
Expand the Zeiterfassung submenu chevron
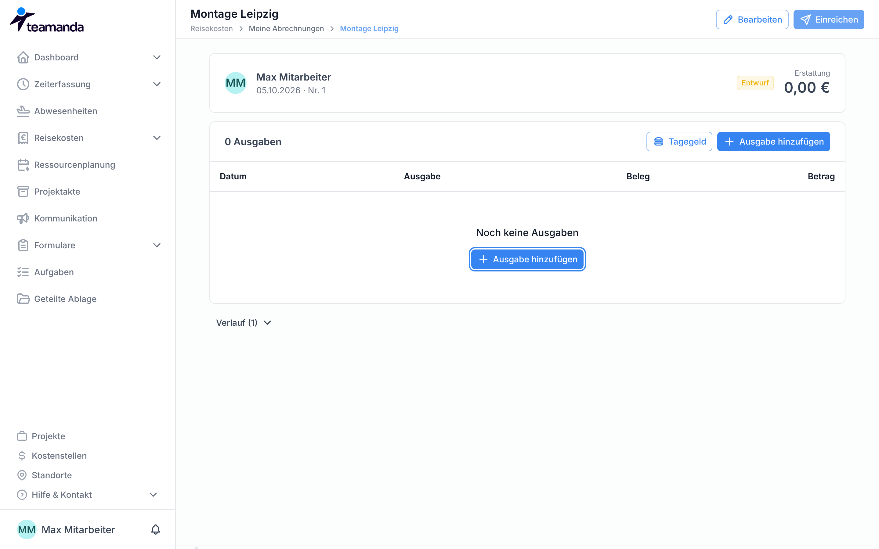coord(157,84)
